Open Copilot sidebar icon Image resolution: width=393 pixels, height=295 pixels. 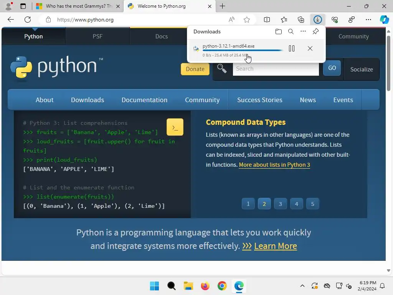click(x=384, y=20)
